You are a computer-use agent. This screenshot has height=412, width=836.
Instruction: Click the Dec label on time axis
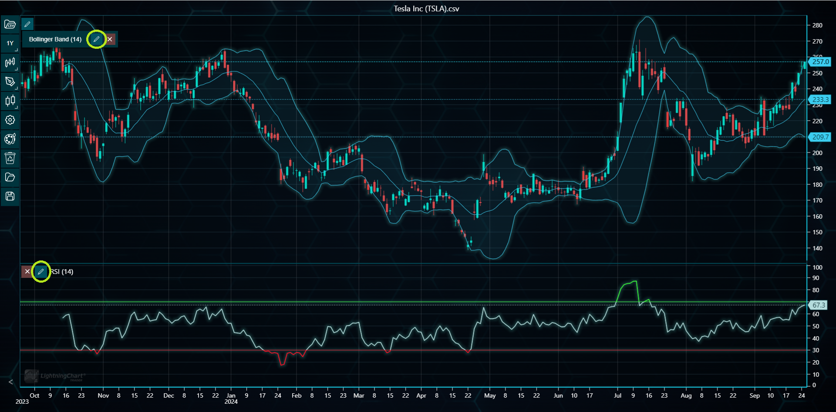(x=169, y=395)
